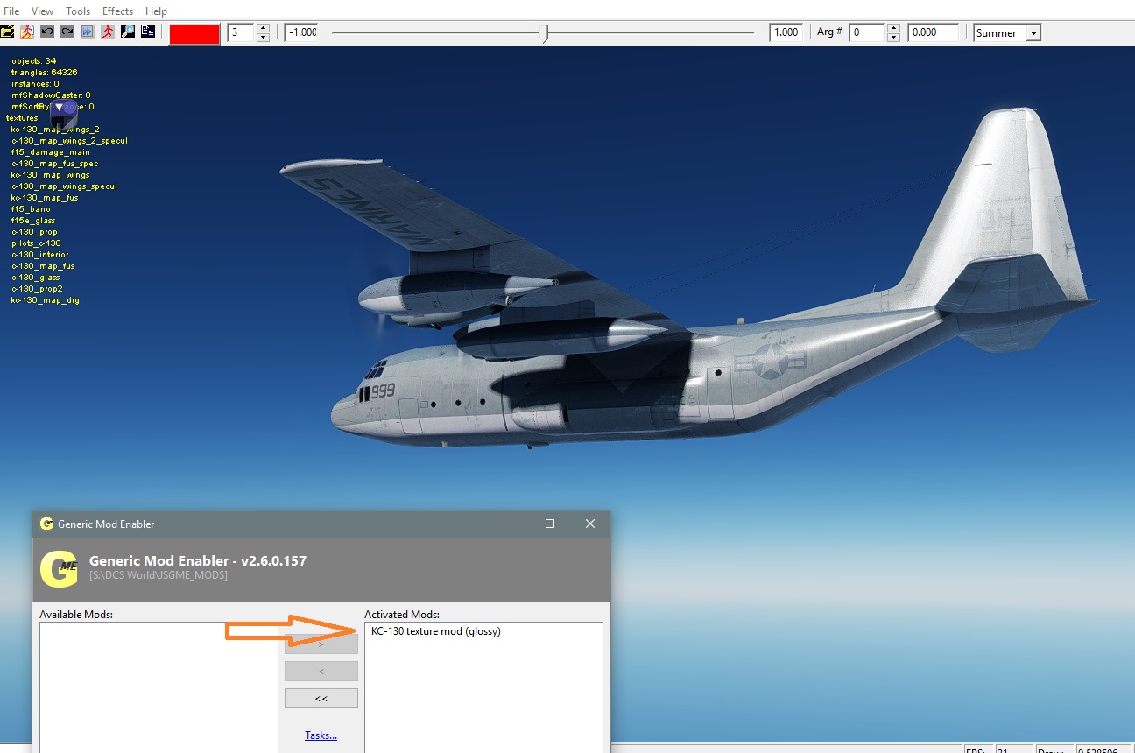Click the argument value slider handle

tap(545, 33)
